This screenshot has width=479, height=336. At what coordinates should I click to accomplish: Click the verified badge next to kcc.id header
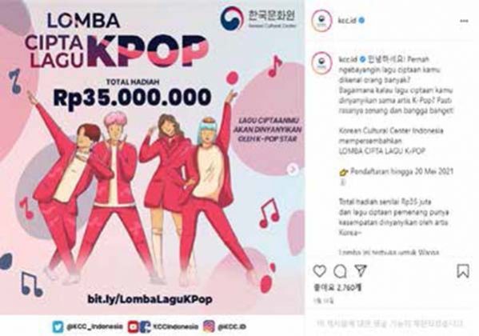tap(361, 21)
